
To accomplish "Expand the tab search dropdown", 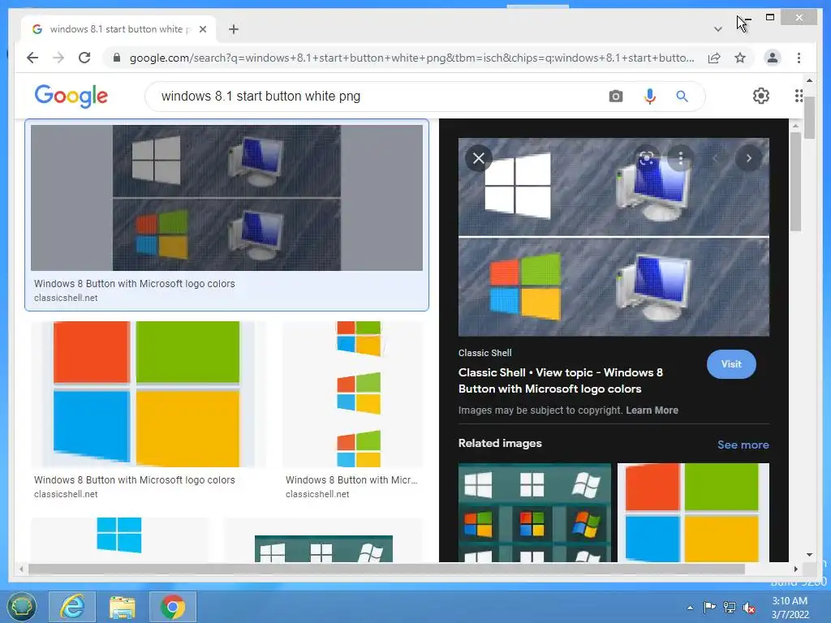I will pyautogui.click(x=717, y=29).
